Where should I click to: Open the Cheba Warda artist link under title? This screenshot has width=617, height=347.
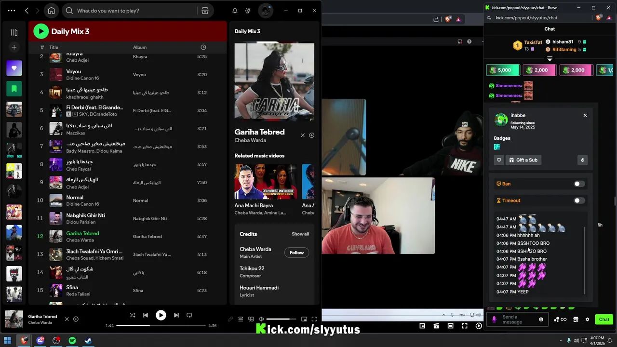click(250, 140)
